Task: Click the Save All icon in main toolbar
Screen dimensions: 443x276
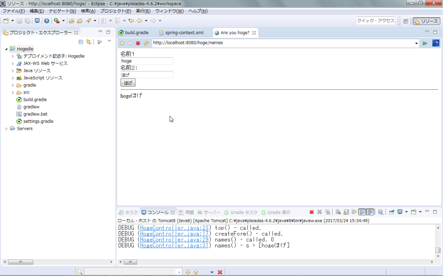Action: 27,21
